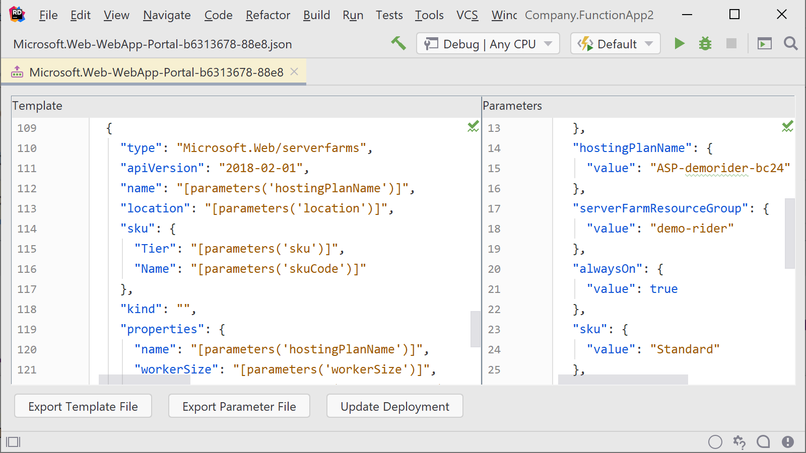Open Default run configuration dropdown
Viewport: 806px width, 453px height.
(615, 44)
